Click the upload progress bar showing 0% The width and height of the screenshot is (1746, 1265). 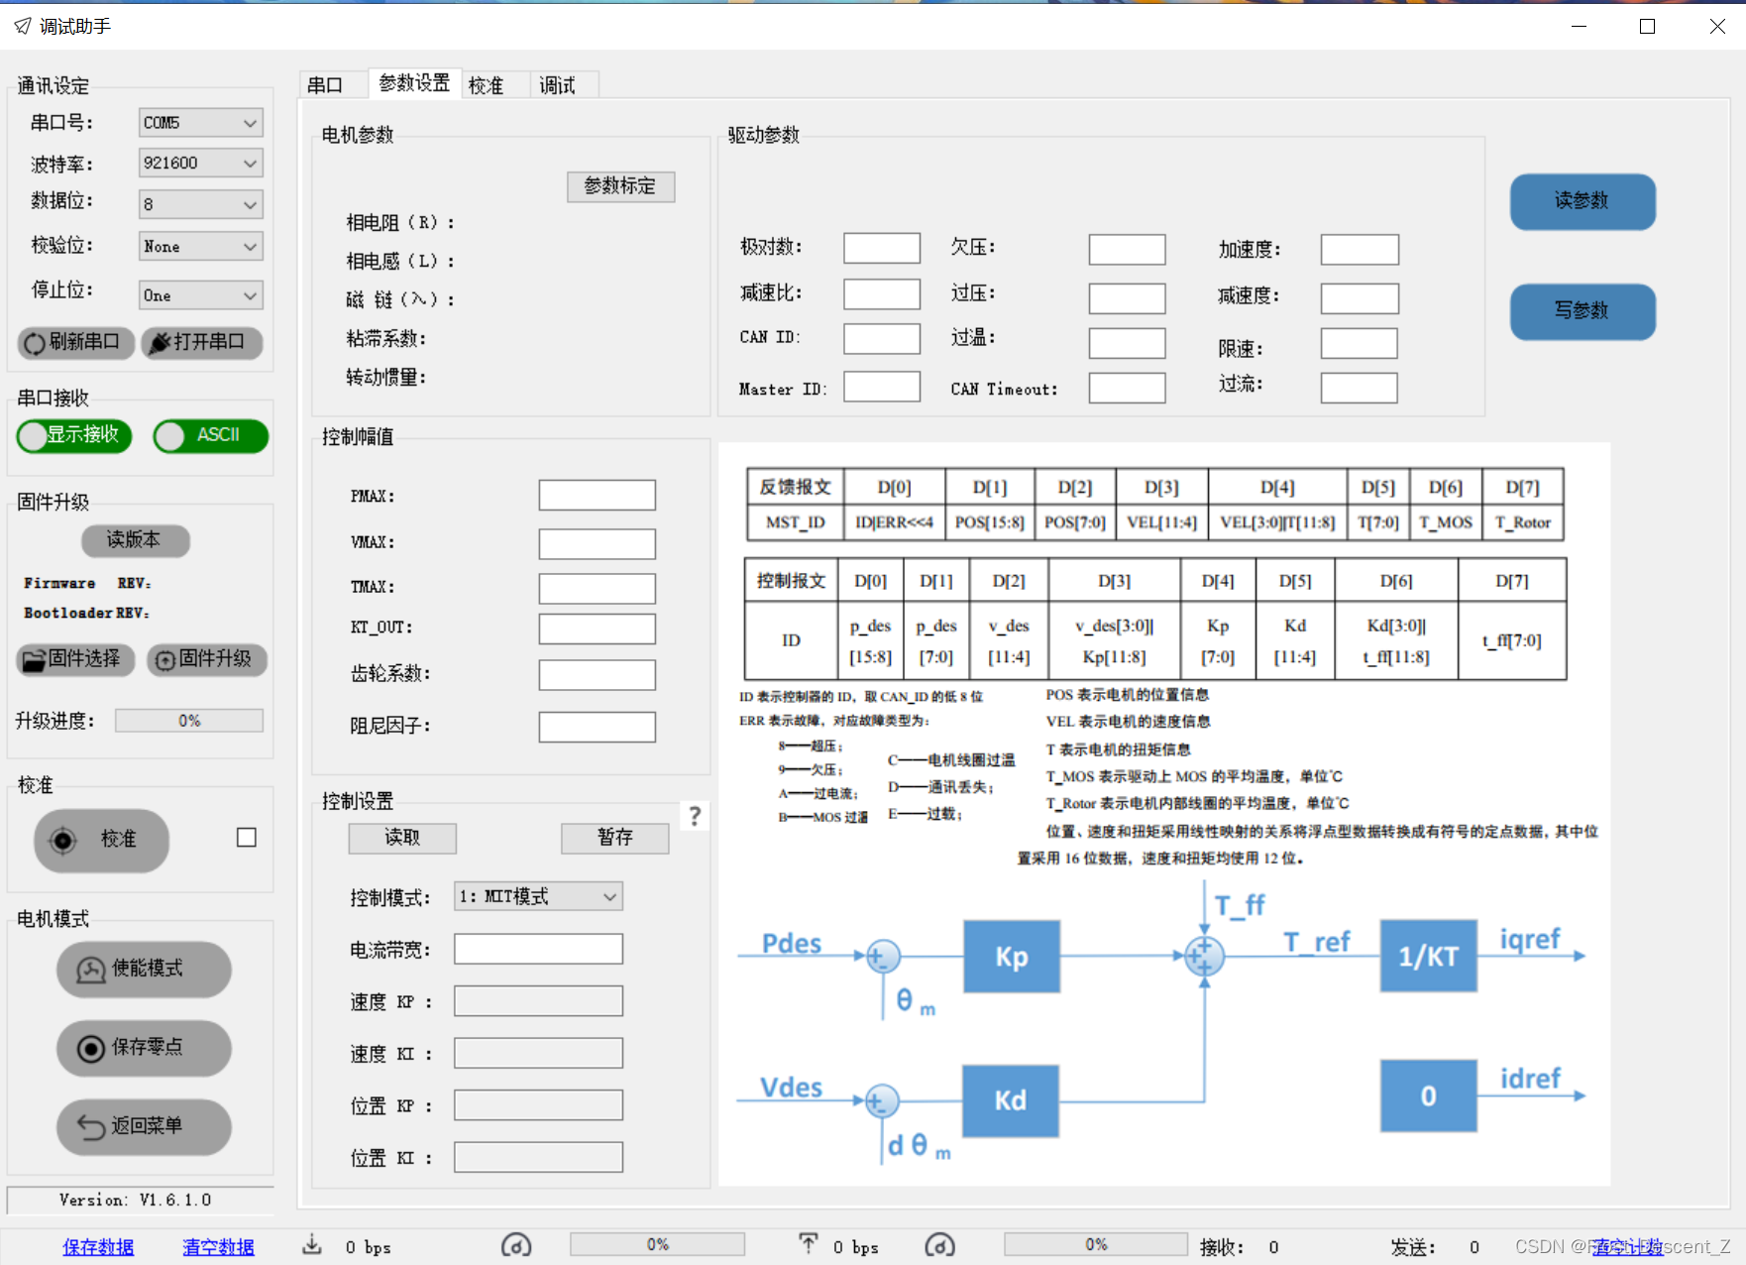pos(1096,1244)
